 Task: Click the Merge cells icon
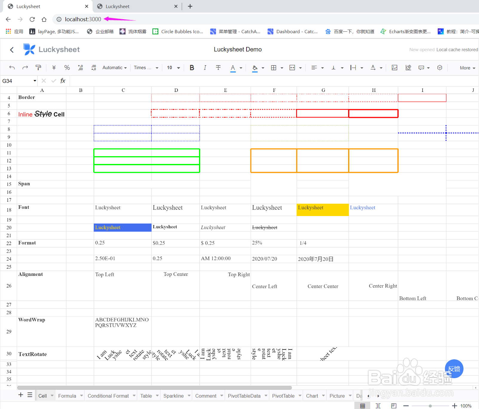[292, 68]
